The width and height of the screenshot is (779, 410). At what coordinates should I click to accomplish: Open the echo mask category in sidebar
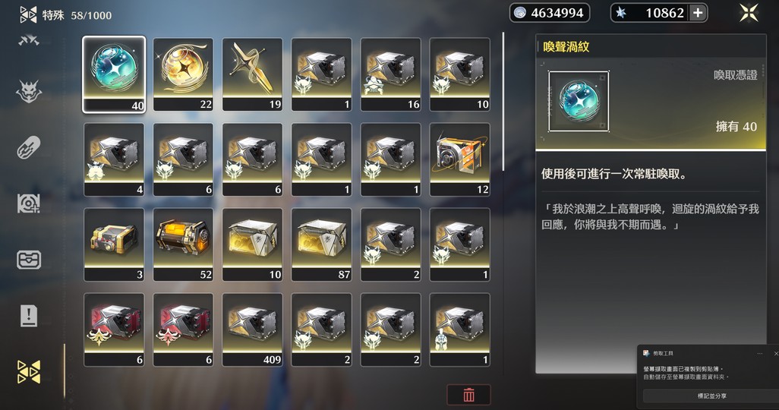coord(29,91)
